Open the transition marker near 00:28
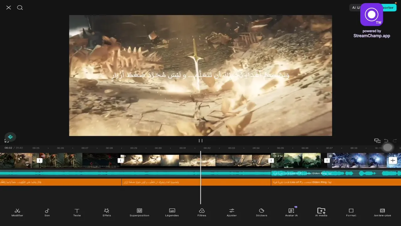The width and height of the screenshot is (401, 226). coord(121,160)
